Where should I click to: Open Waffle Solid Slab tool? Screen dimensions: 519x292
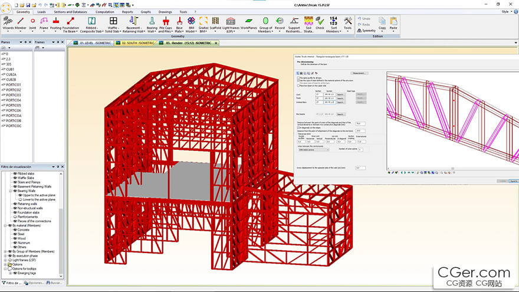point(113,25)
